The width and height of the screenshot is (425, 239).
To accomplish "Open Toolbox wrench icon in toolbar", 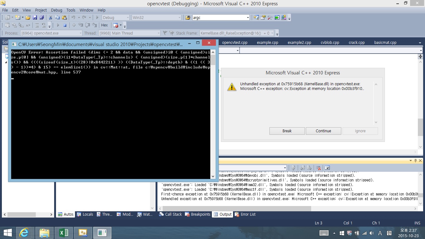I will 270,18.
